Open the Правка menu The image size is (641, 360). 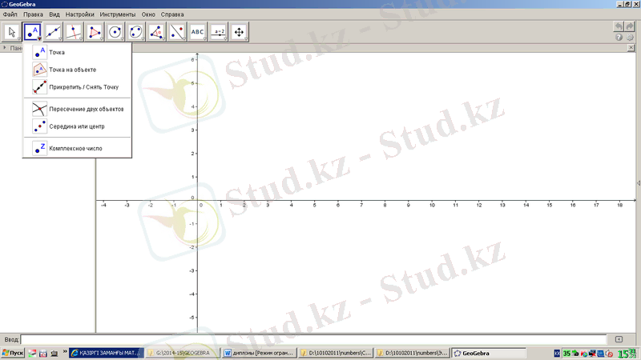tap(33, 14)
